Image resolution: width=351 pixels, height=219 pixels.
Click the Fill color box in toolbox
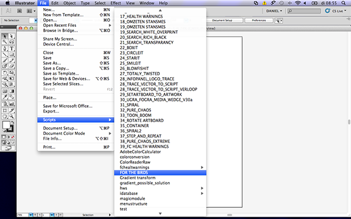pyautogui.click(x=6, y=125)
